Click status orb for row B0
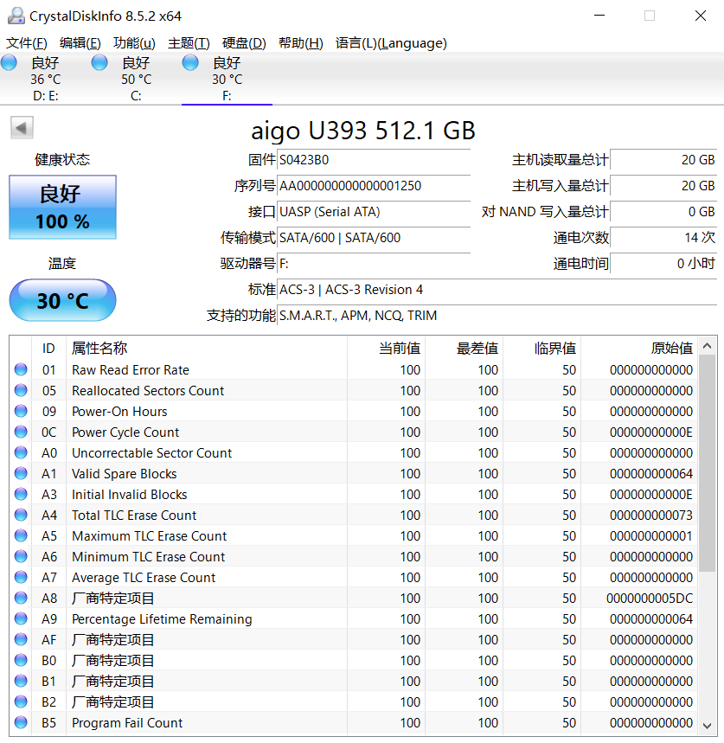Screen dimensions: 724x743 click(x=21, y=660)
